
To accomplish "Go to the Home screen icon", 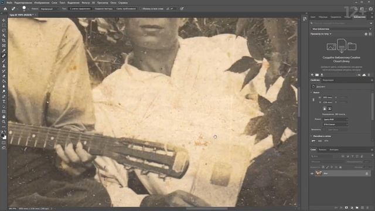I will tap(5, 9).
